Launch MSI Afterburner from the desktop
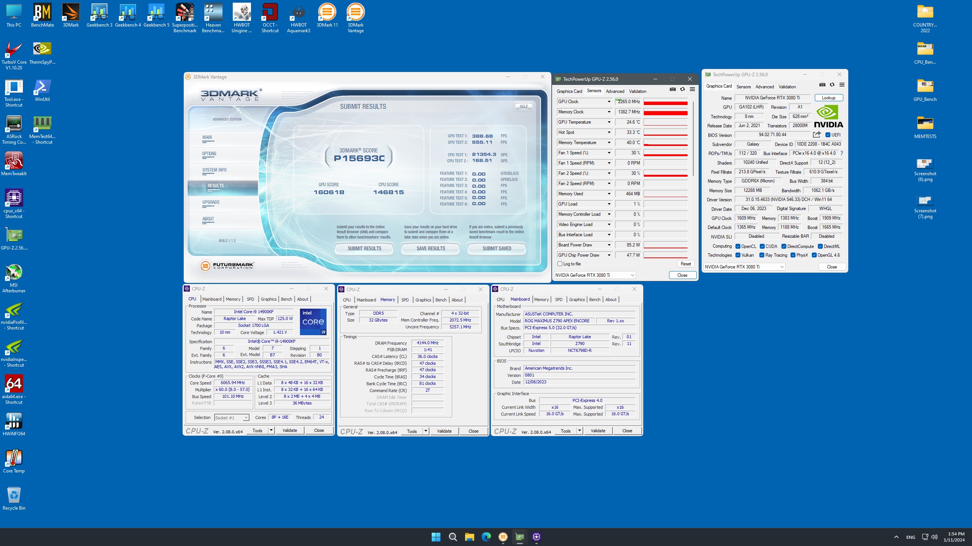 point(14,279)
